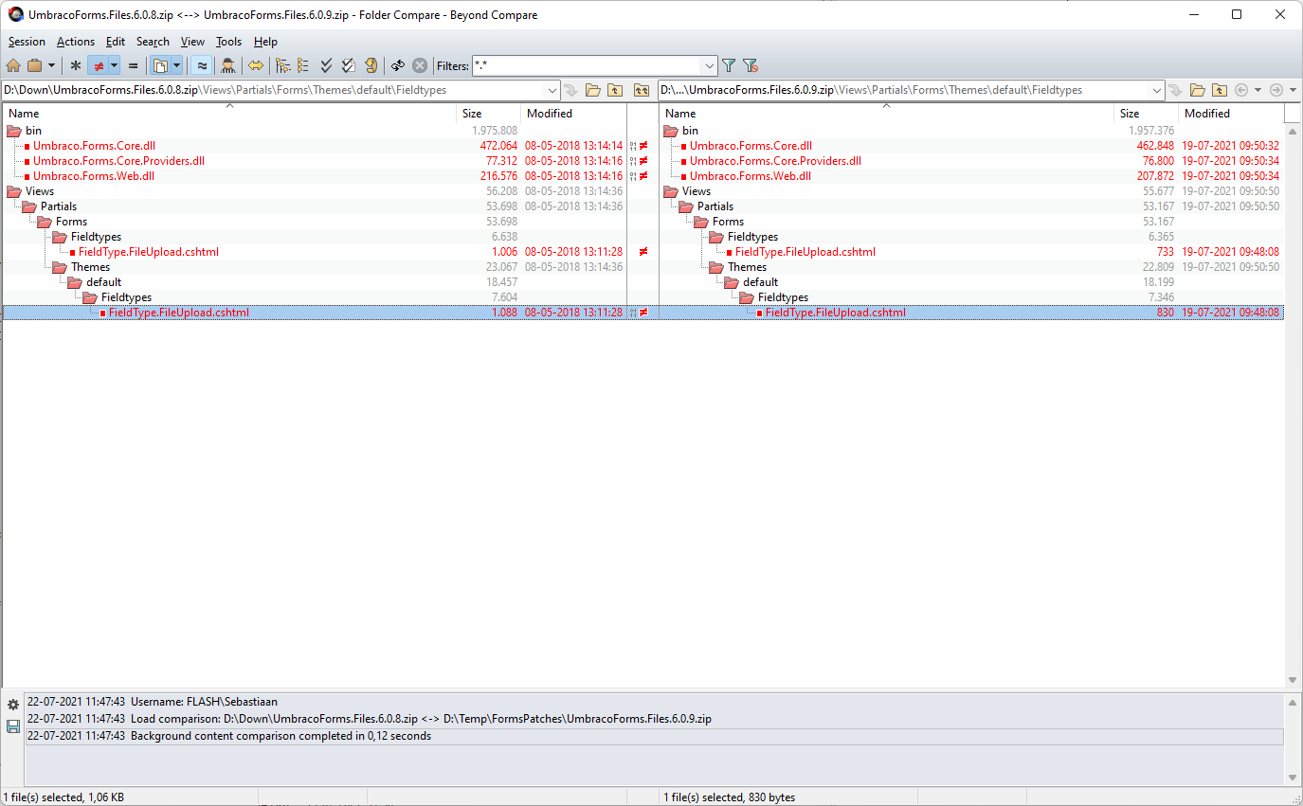The height and width of the screenshot is (806, 1303).
Task: Select right pane Partials folder
Action: (715, 206)
